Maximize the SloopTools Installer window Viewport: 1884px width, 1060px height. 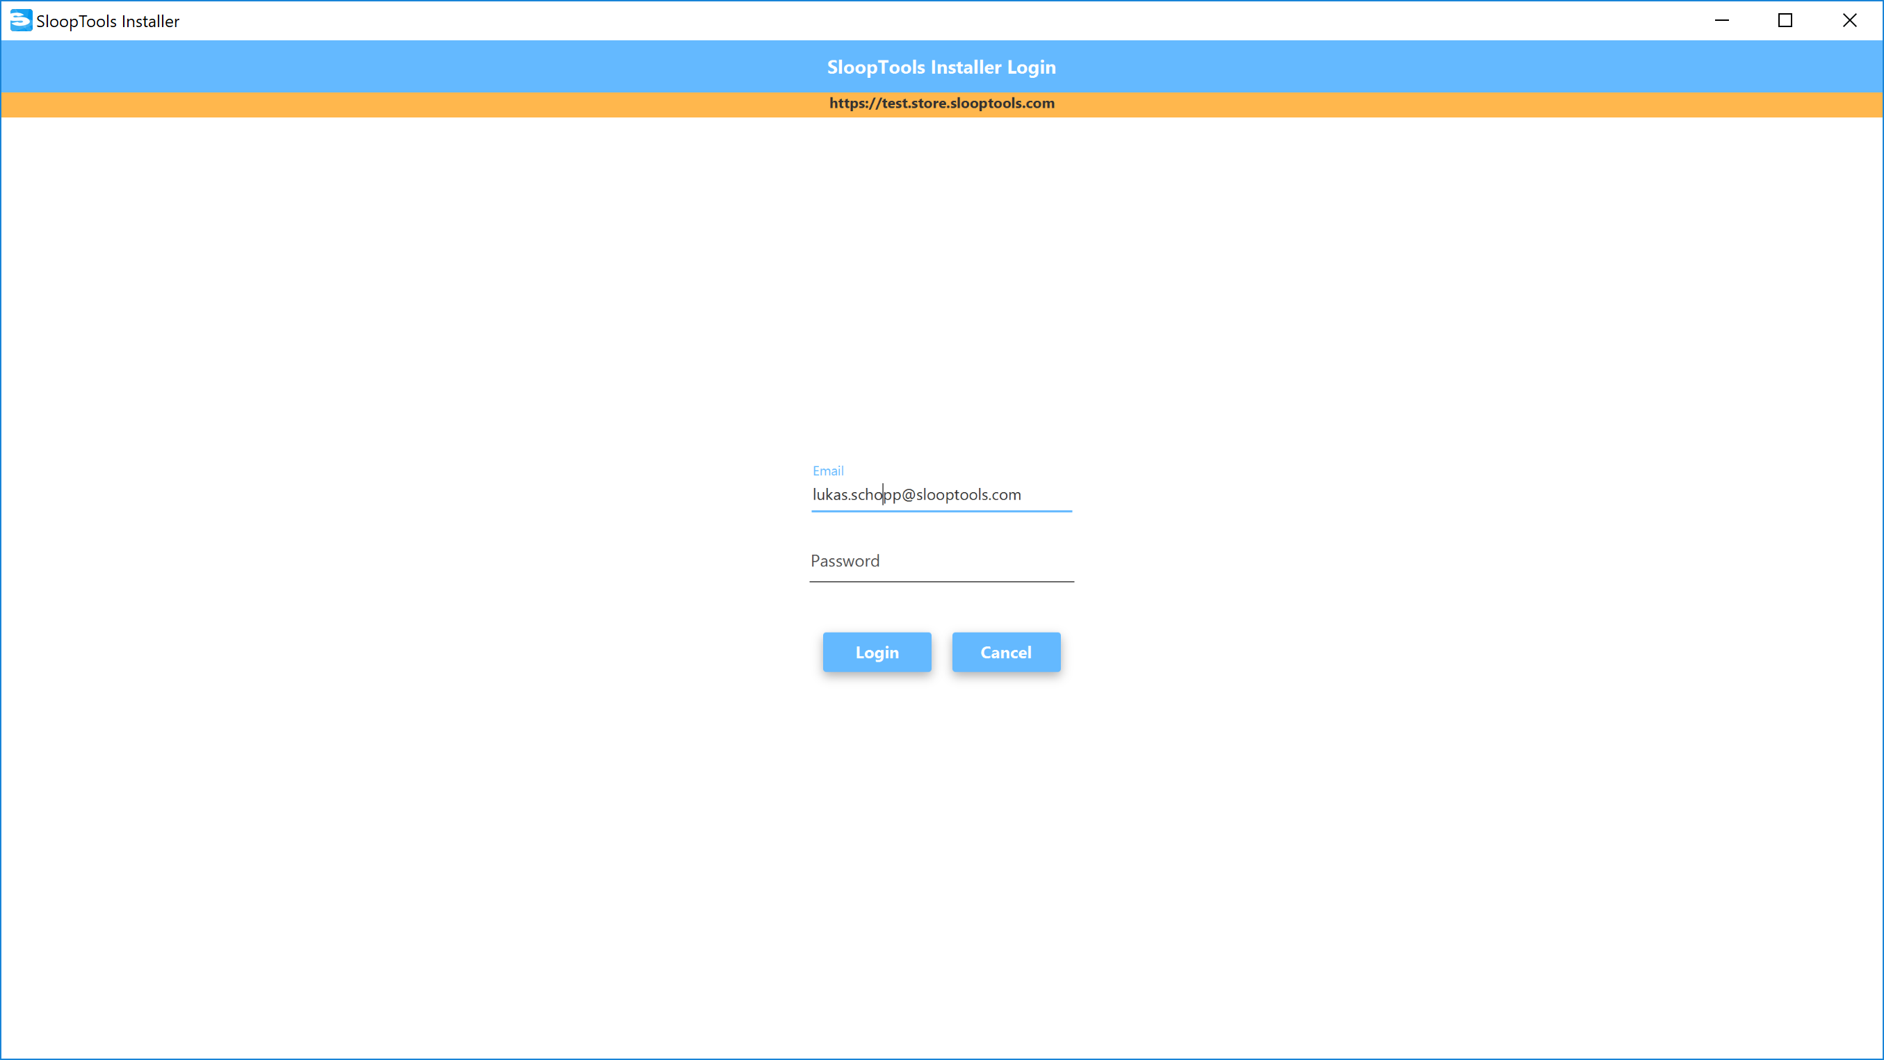tap(1785, 20)
